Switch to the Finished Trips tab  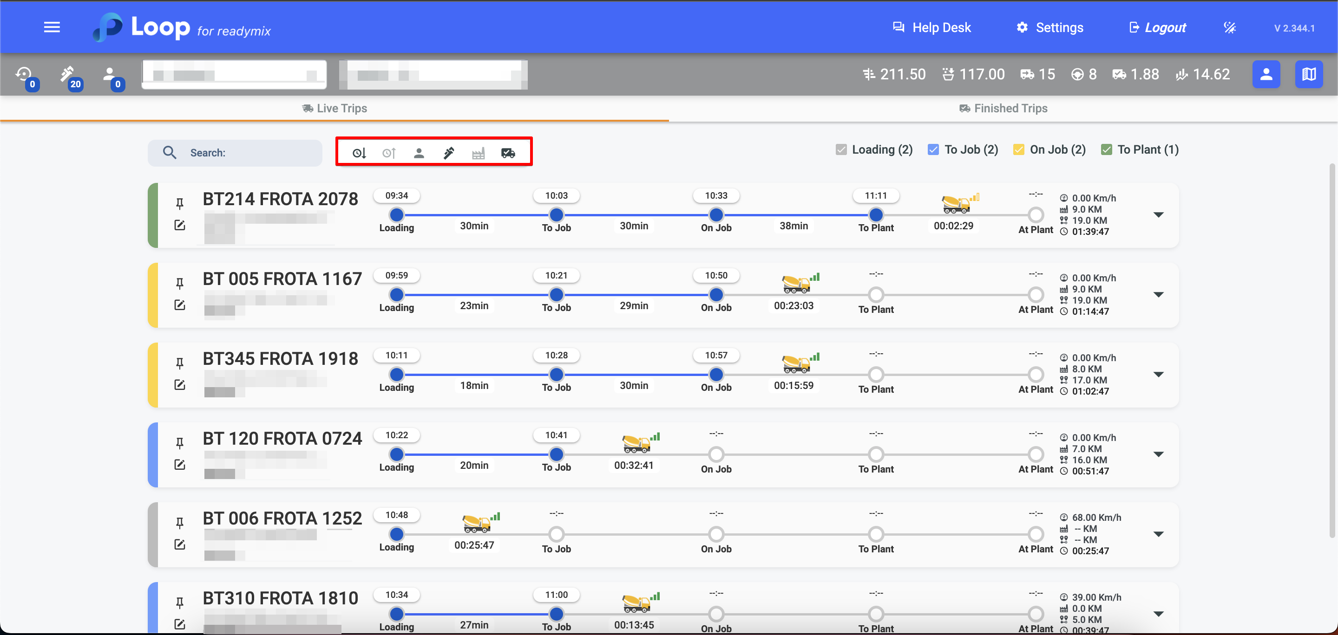pyautogui.click(x=1003, y=109)
